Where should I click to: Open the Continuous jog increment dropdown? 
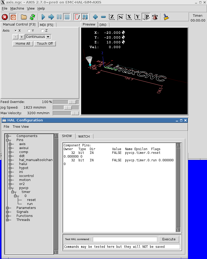click(x=38, y=37)
